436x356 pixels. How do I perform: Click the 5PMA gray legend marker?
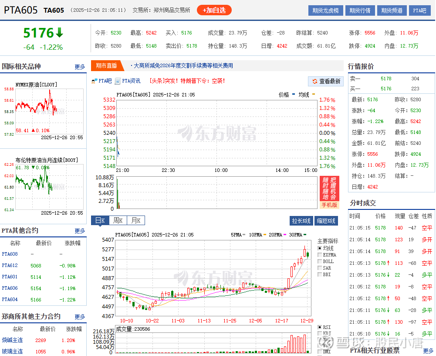(244, 235)
